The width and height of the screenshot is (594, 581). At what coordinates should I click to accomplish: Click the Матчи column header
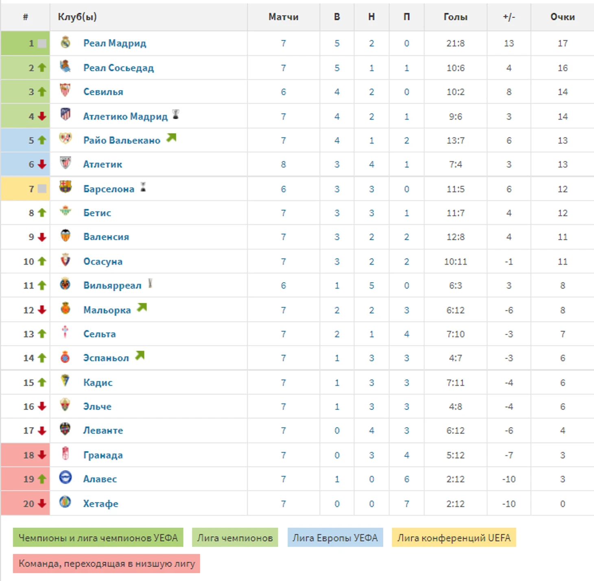284,17
